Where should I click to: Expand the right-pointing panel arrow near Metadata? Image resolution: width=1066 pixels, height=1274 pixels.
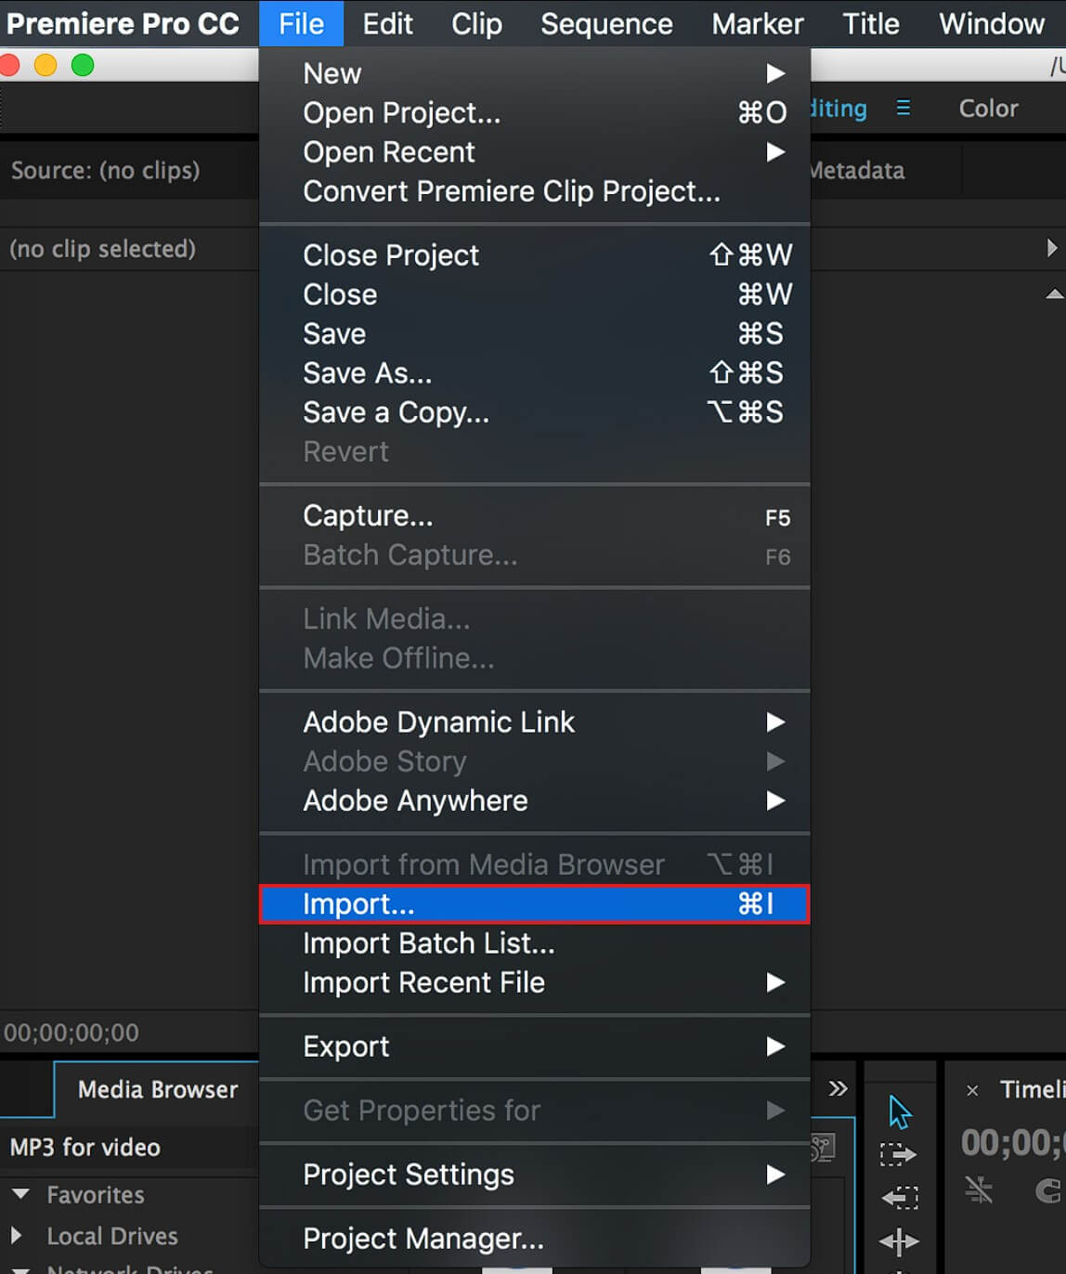pyautogui.click(x=1051, y=248)
